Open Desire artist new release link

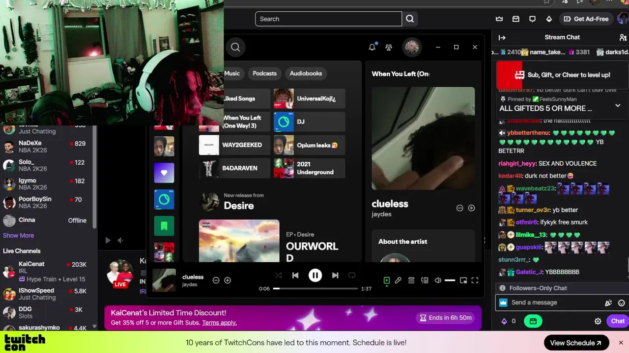coord(239,205)
